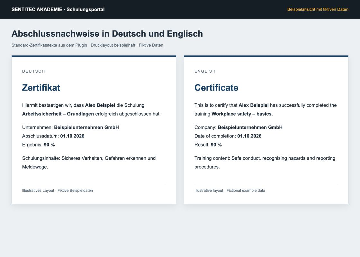The image size is (360, 257).
Task: Click the sentence beginning 'This is to certify'
Action: coord(265,110)
